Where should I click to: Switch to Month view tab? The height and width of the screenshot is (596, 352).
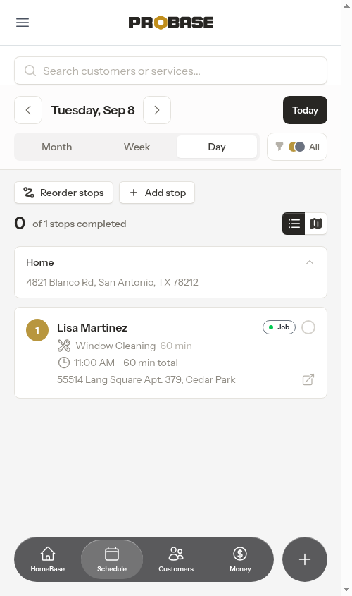coord(57,147)
